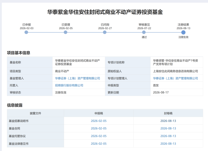Open 基金合同 申报稿 2026-02-05
Image resolution: width=208 pixels, height=151 pixels.
pos(99,128)
